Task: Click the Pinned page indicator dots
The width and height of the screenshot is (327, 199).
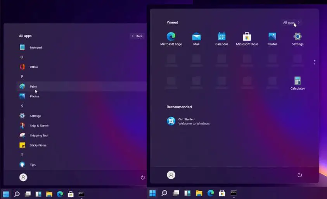Action: tap(315, 62)
